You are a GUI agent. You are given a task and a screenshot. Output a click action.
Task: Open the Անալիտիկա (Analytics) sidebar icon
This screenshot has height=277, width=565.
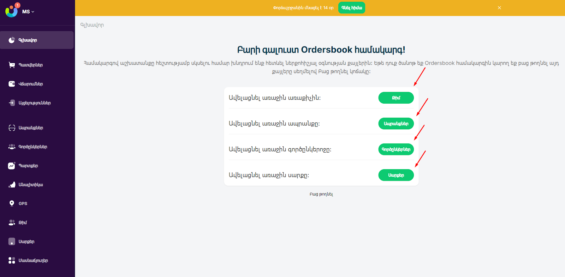point(12,185)
